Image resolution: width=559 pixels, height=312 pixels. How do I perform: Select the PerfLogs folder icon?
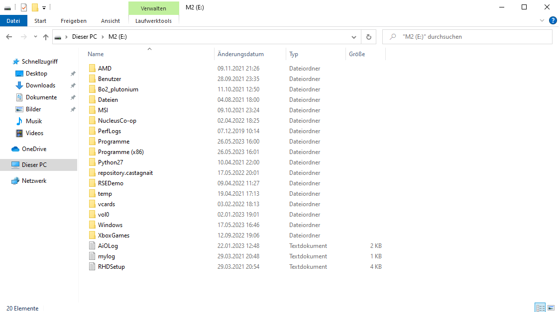[x=92, y=131]
